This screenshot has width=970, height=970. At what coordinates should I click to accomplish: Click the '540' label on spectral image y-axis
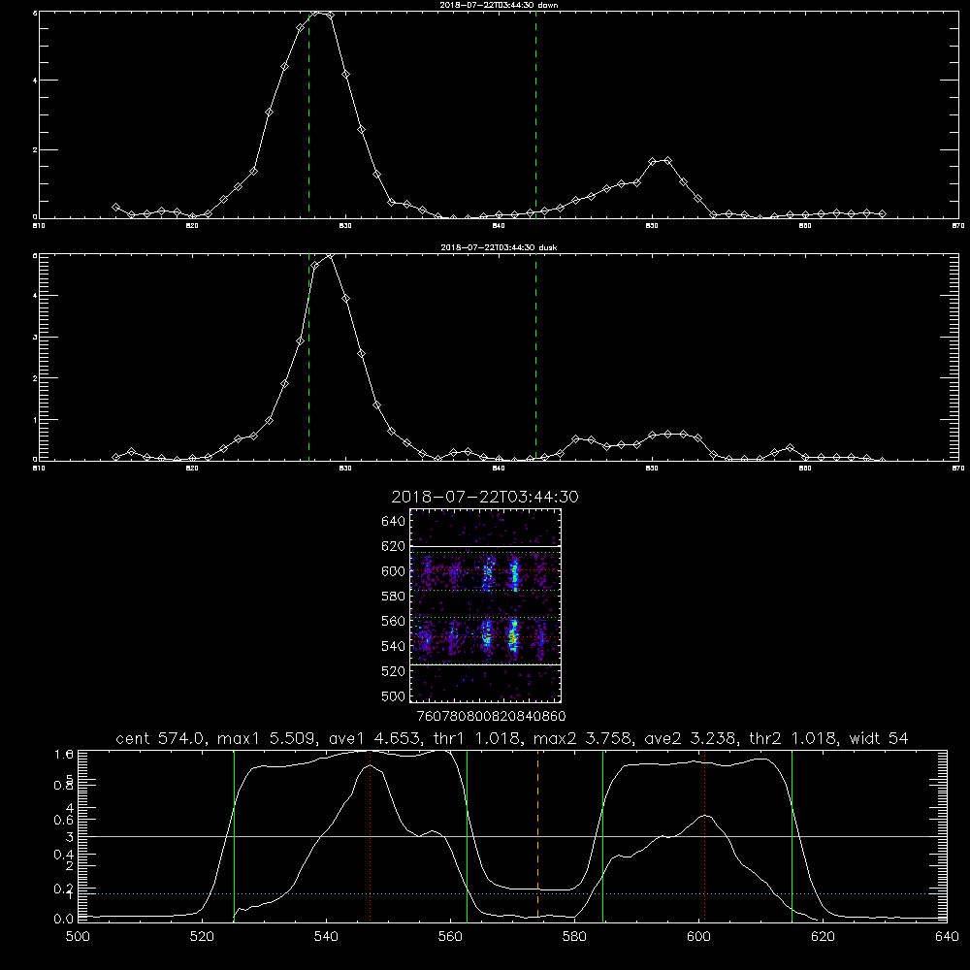(x=394, y=646)
